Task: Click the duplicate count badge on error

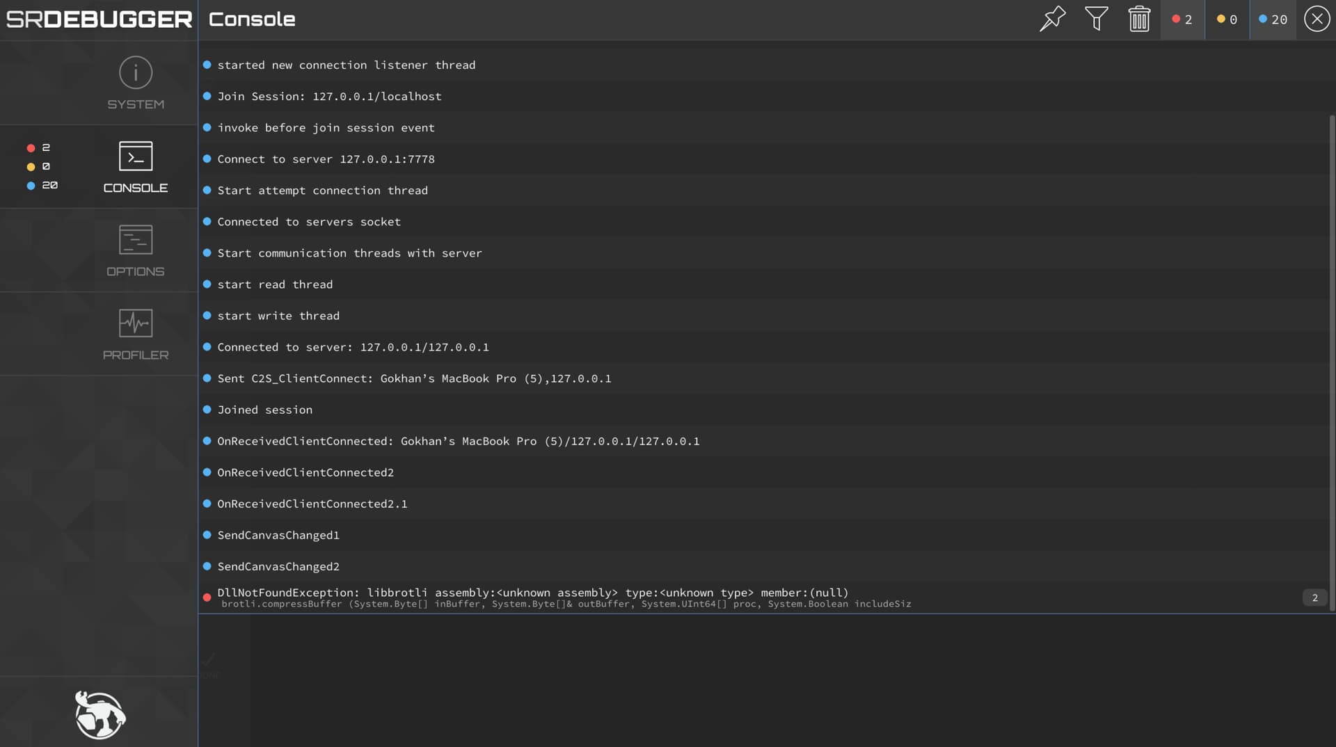Action: click(x=1314, y=597)
